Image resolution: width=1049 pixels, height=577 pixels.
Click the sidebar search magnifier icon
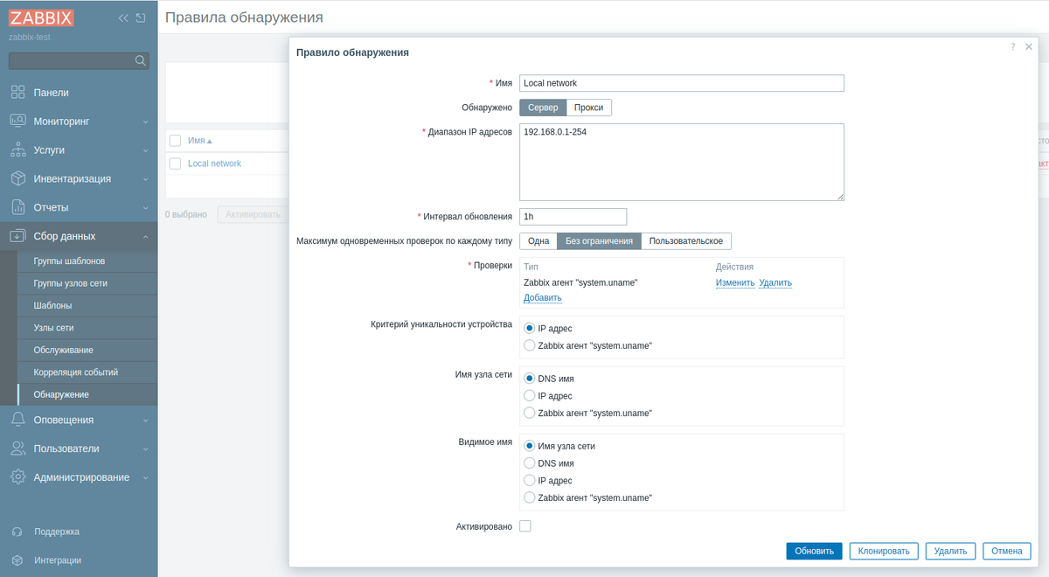[x=140, y=61]
